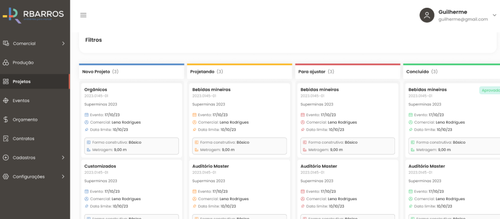Click the Eventos sidebar icon
Image resolution: width=500 pixels, height=219 pixels.
tap(6, 101)
